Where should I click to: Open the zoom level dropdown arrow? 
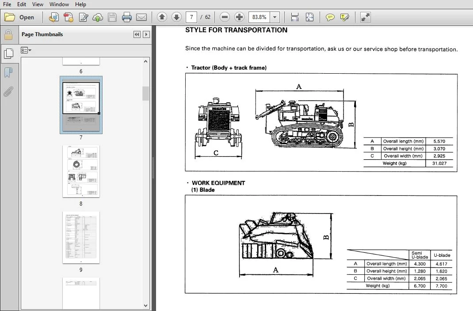pyautogui.click(x=275, y=17)
